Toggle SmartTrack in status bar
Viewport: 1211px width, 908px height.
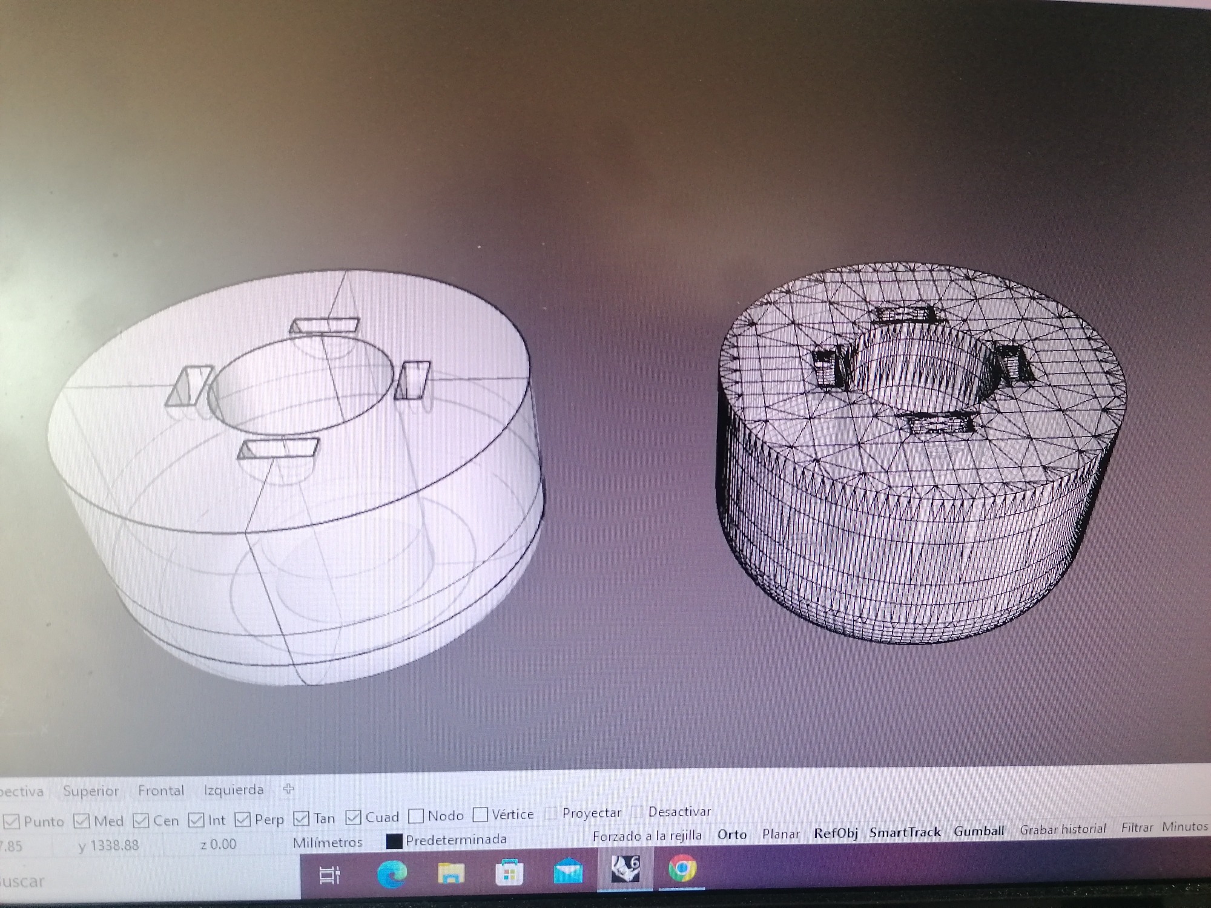click(905, 832)
